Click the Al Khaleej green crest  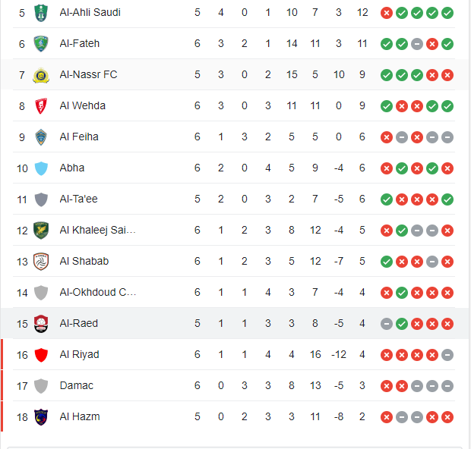[41, 231]
